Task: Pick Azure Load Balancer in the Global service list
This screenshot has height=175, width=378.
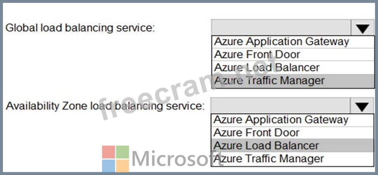Action: point(293,67)
